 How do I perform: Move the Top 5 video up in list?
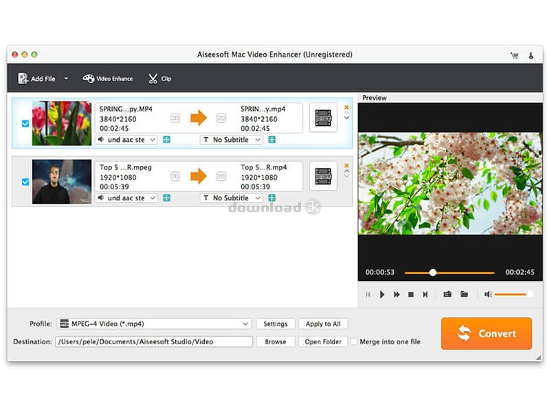(x=346, y=171)
